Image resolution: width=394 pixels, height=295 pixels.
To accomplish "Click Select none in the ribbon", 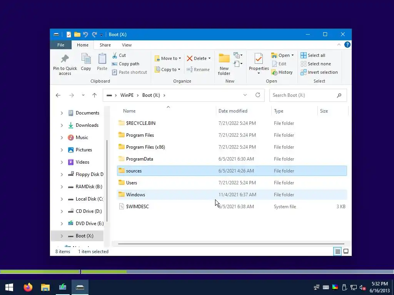I will [x=316, y=64].
